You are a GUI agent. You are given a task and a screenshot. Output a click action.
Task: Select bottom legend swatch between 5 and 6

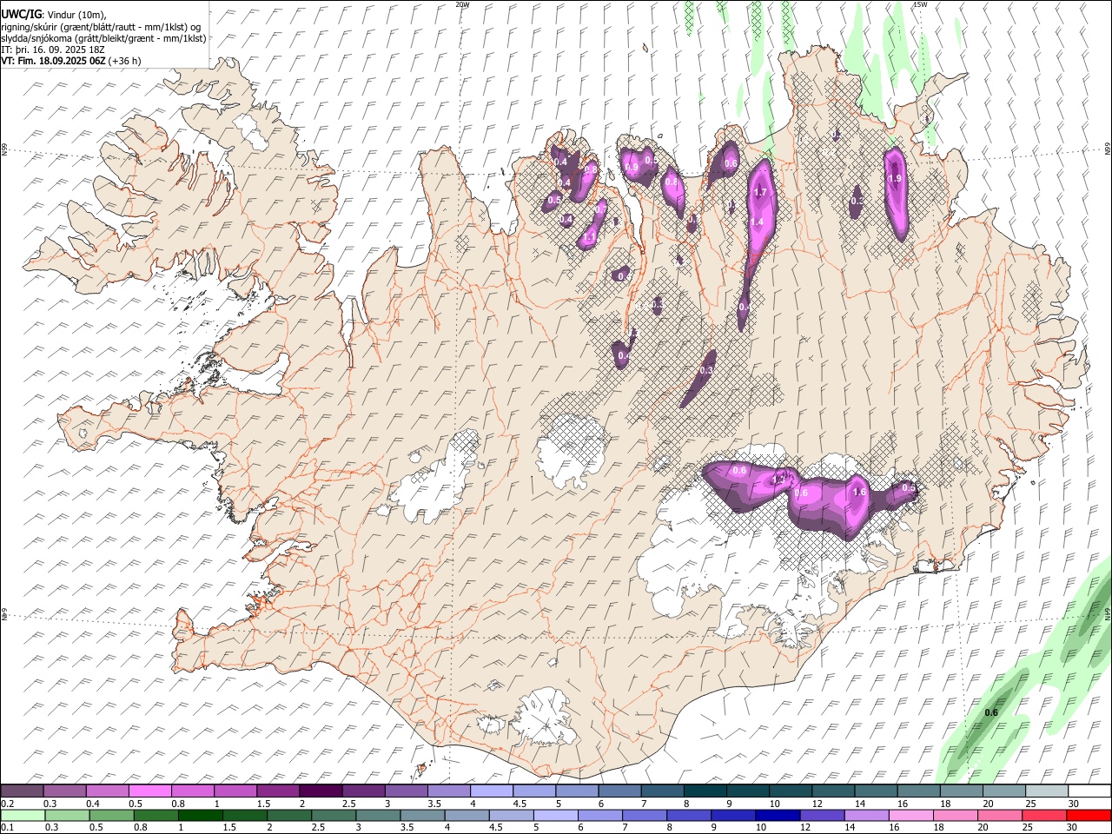(557, 816)
